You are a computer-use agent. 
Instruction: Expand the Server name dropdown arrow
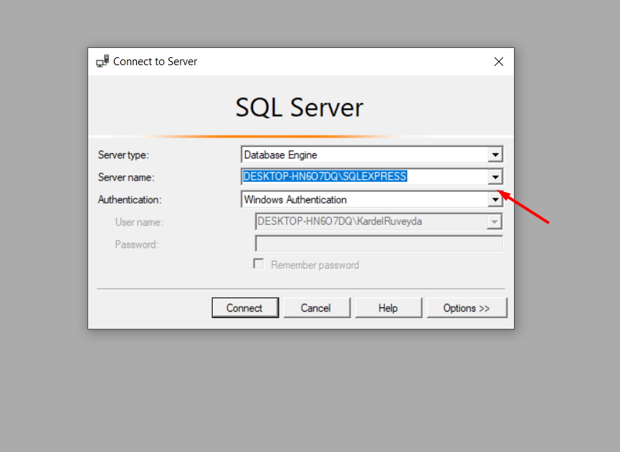click(495, 177)
